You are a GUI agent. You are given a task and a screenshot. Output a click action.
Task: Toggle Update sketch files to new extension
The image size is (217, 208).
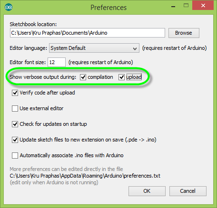[x=15, y=140]
